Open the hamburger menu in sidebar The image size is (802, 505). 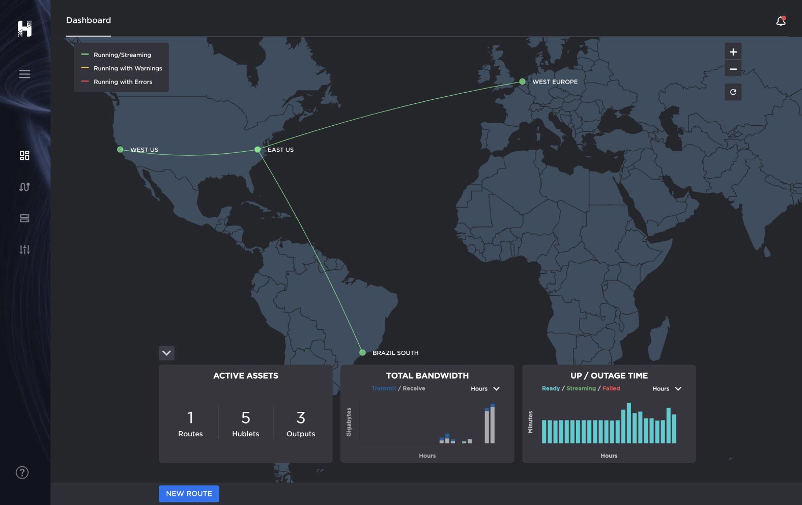[x=24, y=74]
